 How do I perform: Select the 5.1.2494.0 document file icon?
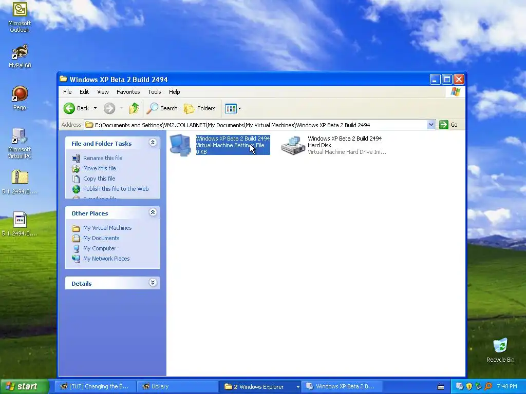[20, 224]
